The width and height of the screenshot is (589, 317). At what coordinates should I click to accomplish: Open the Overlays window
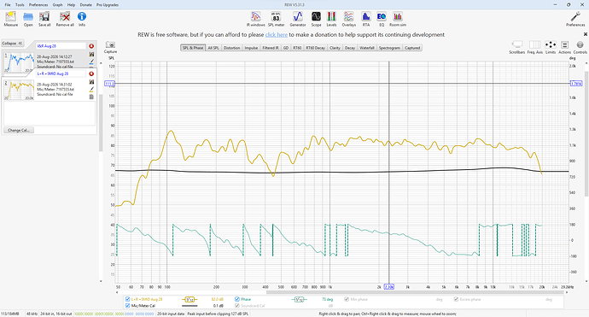point(348,19)
